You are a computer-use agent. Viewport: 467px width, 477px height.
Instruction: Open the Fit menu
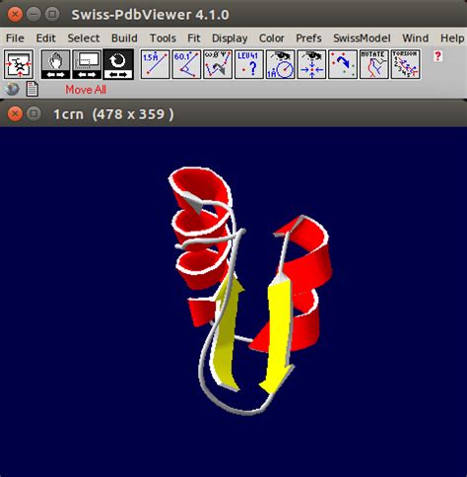(x=194, y=38)
